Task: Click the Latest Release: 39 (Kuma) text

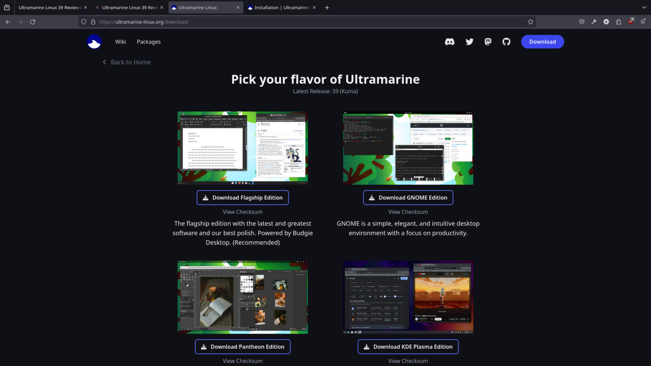Action: 325,91
